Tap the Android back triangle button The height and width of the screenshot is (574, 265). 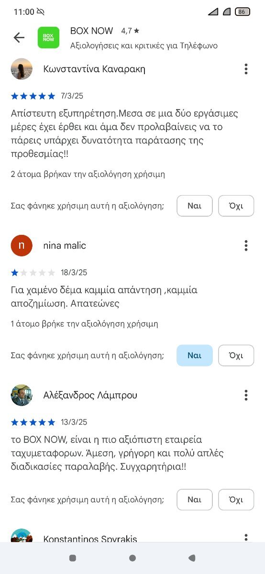(x=192, y=558)
